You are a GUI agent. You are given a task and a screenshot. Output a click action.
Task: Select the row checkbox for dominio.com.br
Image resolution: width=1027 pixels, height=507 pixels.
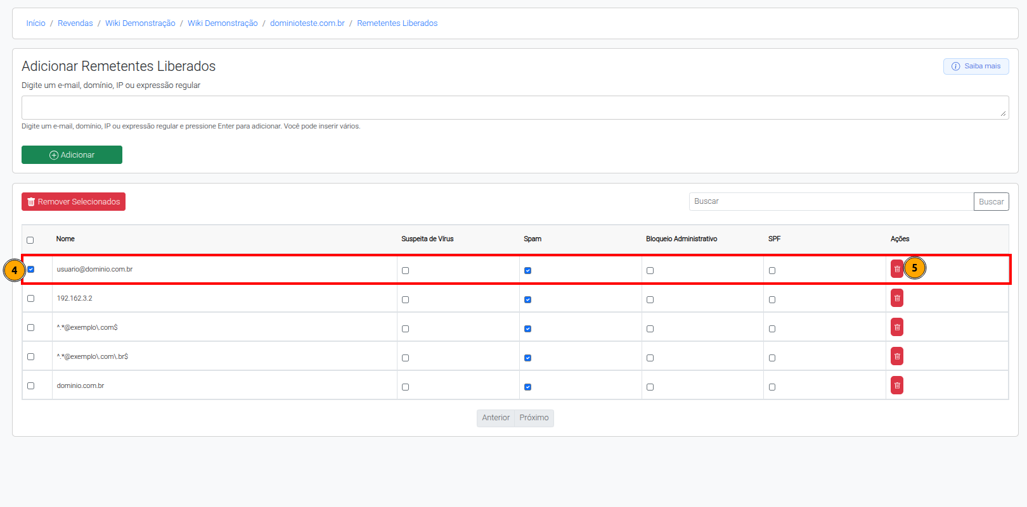point(30,385)
